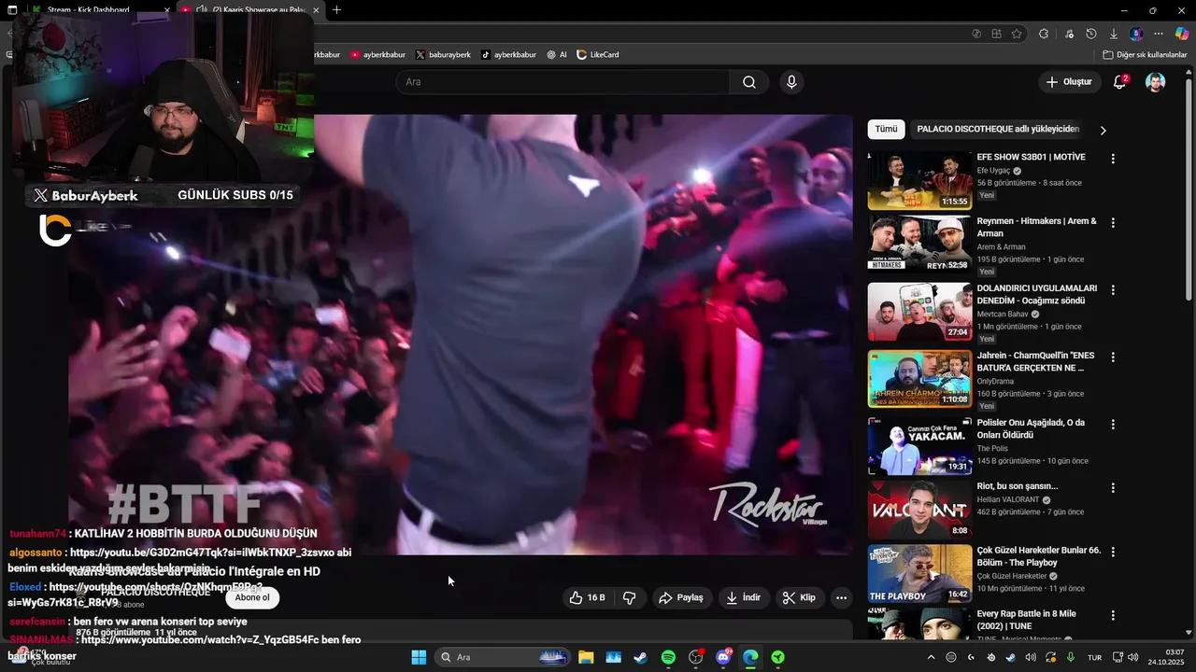Open the Windows Start menu
This screenshot has width=1196, height=672.
coord(419,657)
